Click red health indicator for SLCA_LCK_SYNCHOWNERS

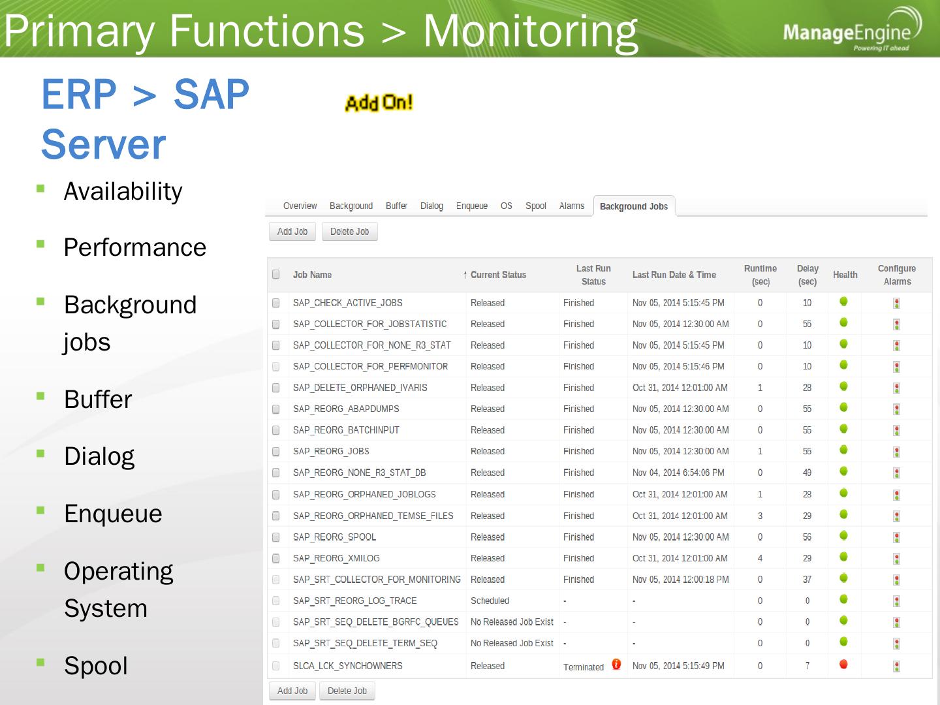843,665
